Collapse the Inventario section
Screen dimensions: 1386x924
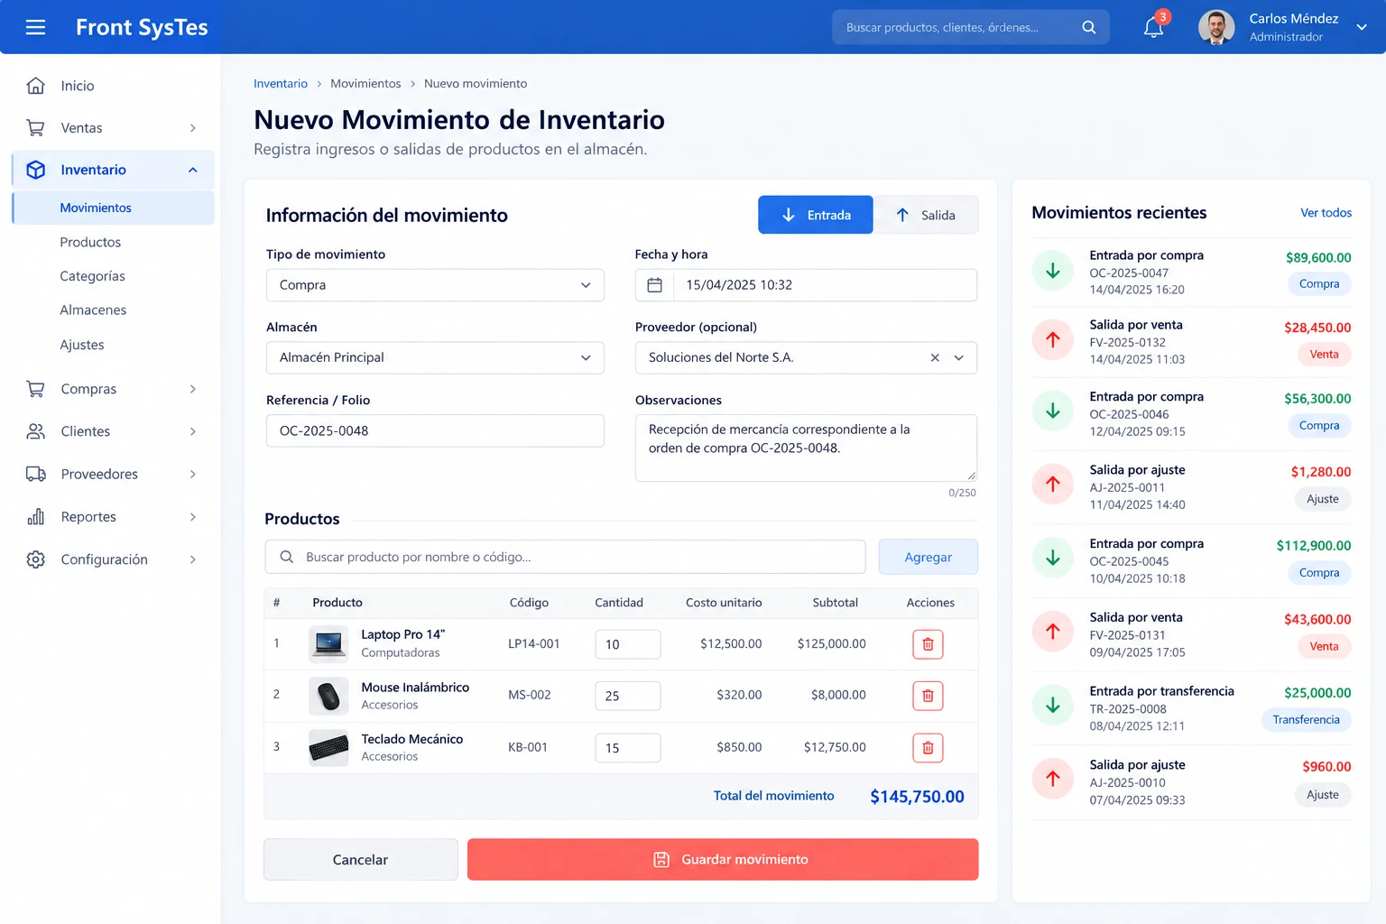192,170
